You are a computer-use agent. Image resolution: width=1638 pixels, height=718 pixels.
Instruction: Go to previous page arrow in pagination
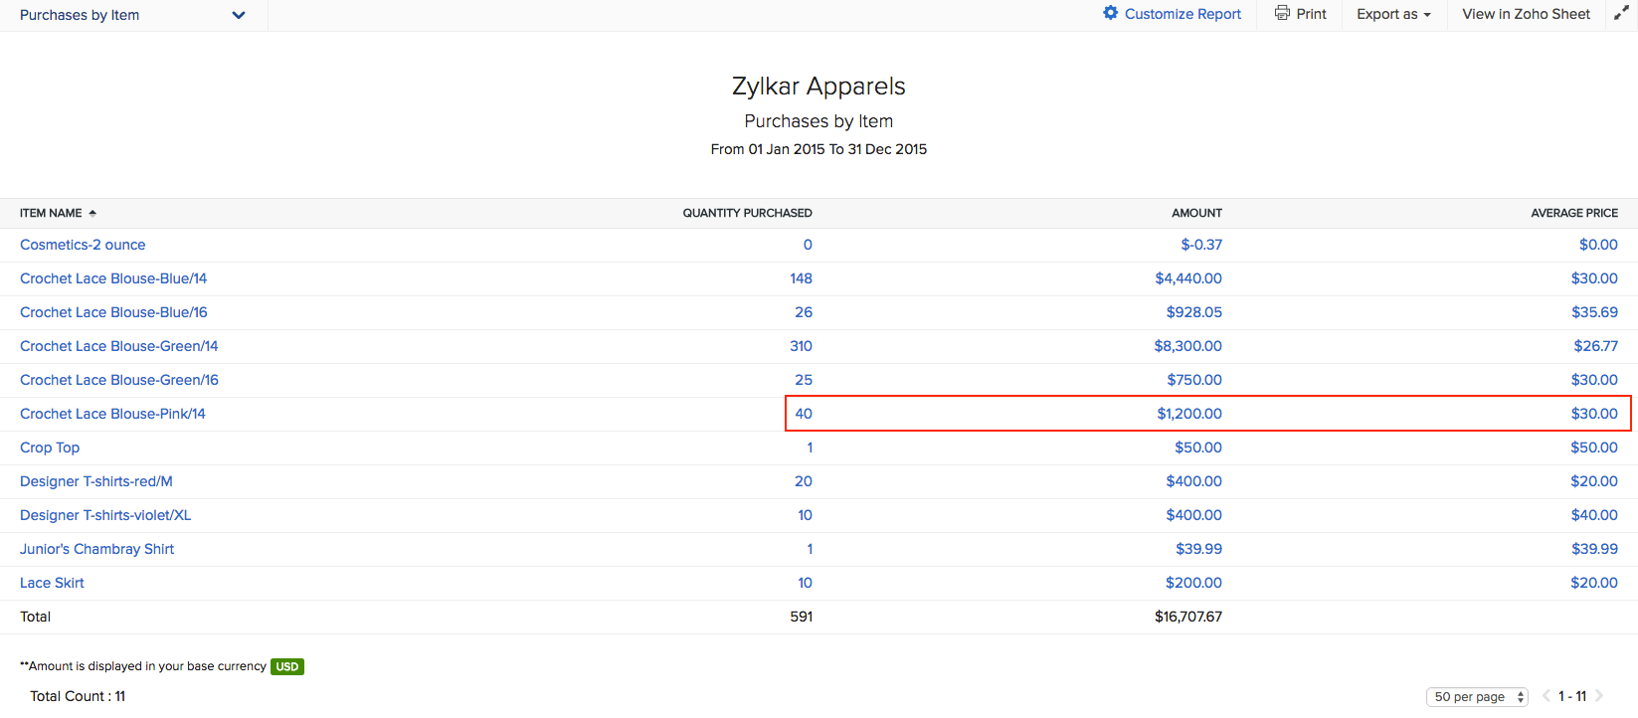pos(1547,696)
